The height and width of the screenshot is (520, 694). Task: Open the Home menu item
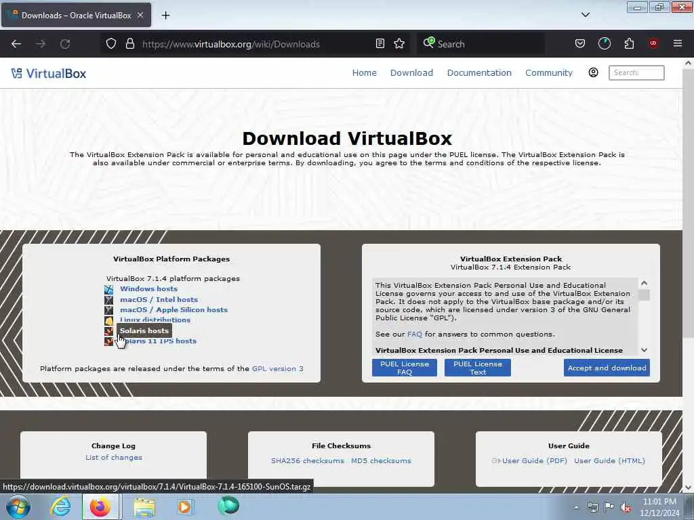click(364, 73)
